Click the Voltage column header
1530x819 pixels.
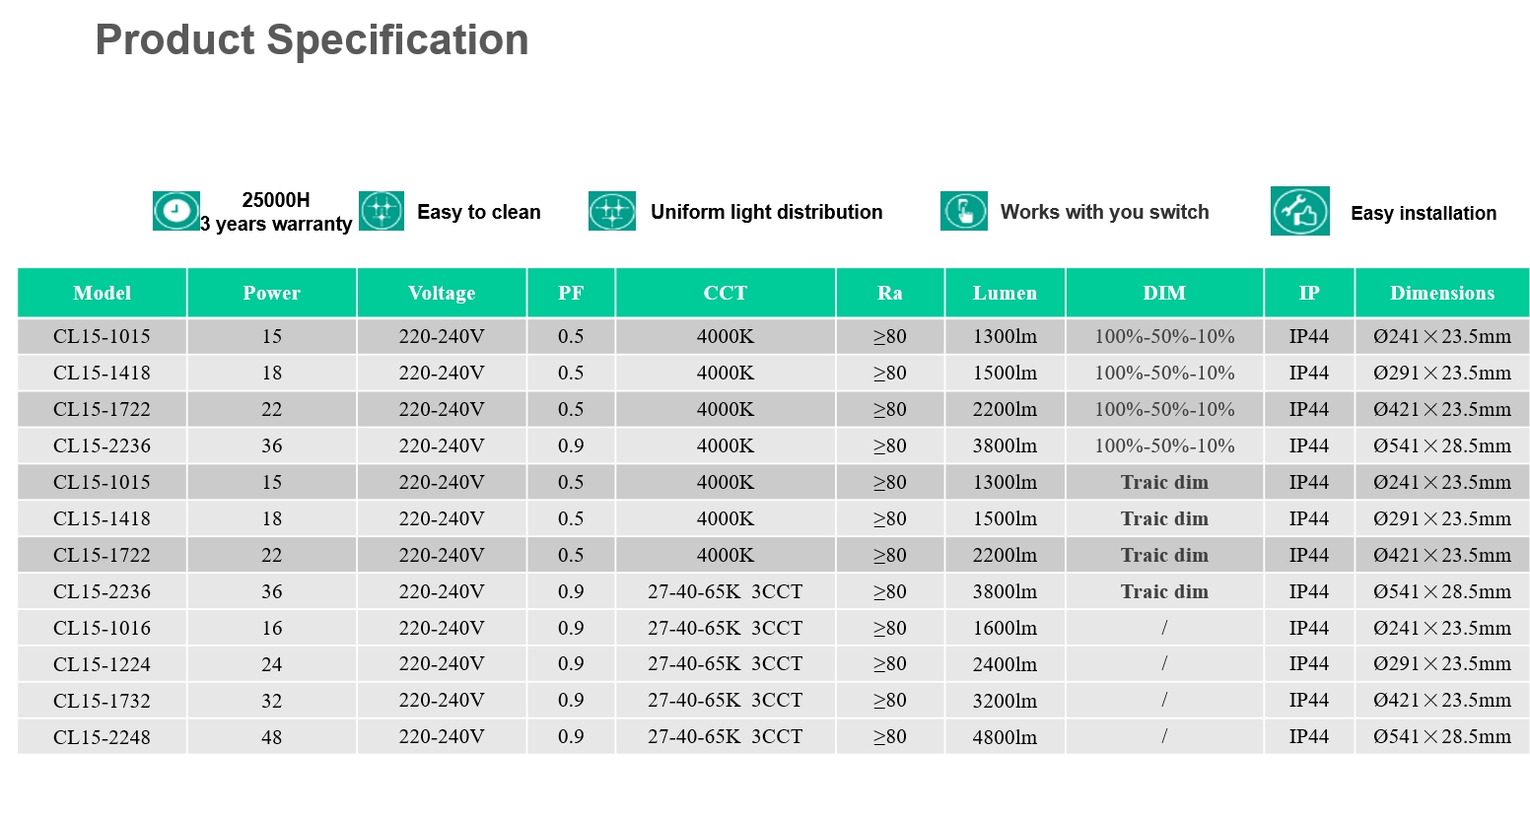(442, 293)
